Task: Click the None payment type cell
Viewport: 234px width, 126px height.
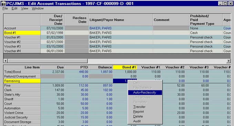Action: [206, 28]
